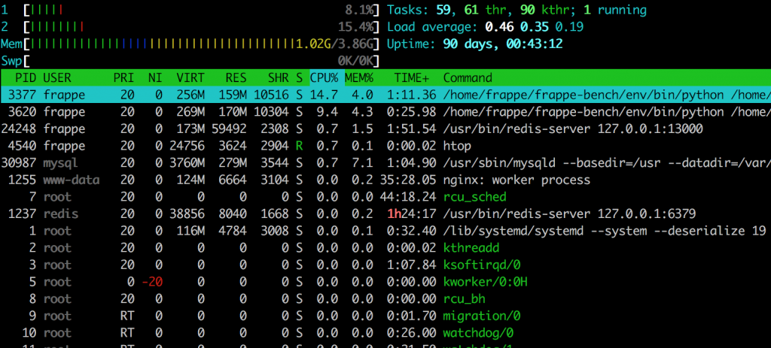The image size is (771, 348).
Task: Click the 59492 RES value of redis-server
Action: pyautogui.click(x=229, y=129)
